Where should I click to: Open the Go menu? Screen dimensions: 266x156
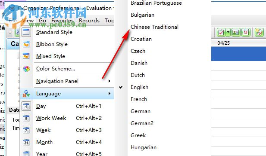coord(42,21)
